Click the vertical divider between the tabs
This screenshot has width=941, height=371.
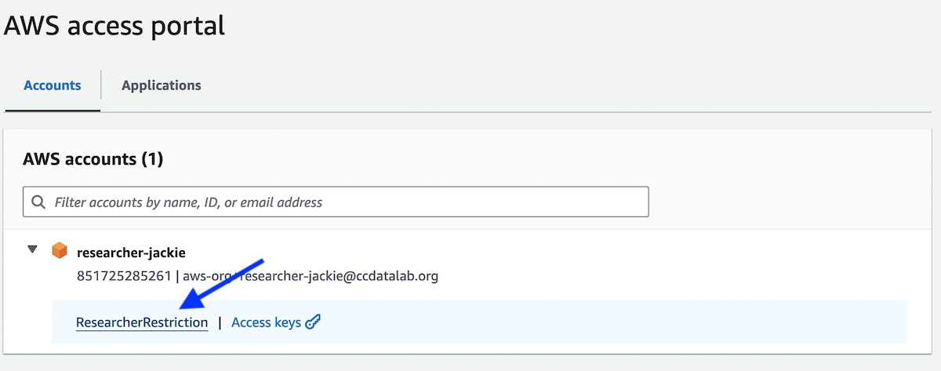(101, 85)
